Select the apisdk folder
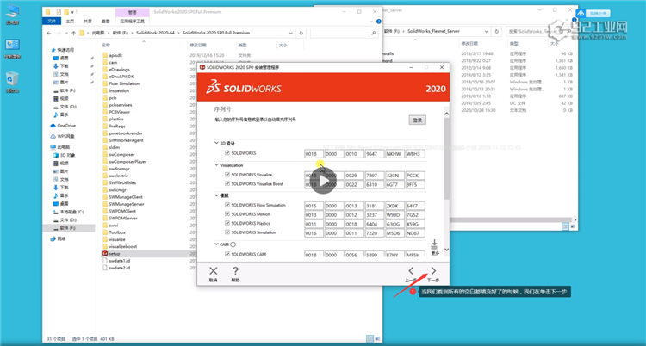 pos(115,55)
